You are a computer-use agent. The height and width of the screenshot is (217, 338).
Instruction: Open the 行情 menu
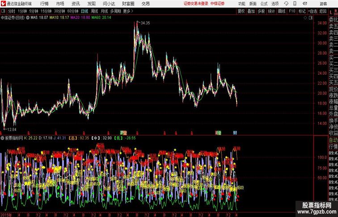[44, 4]
